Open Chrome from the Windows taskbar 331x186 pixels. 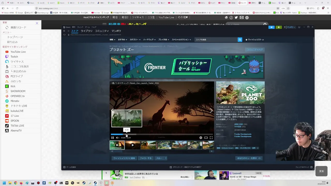16,183
